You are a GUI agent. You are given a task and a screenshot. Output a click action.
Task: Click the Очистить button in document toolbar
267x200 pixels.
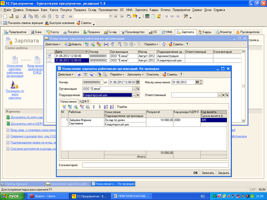(x=153, y=74)
